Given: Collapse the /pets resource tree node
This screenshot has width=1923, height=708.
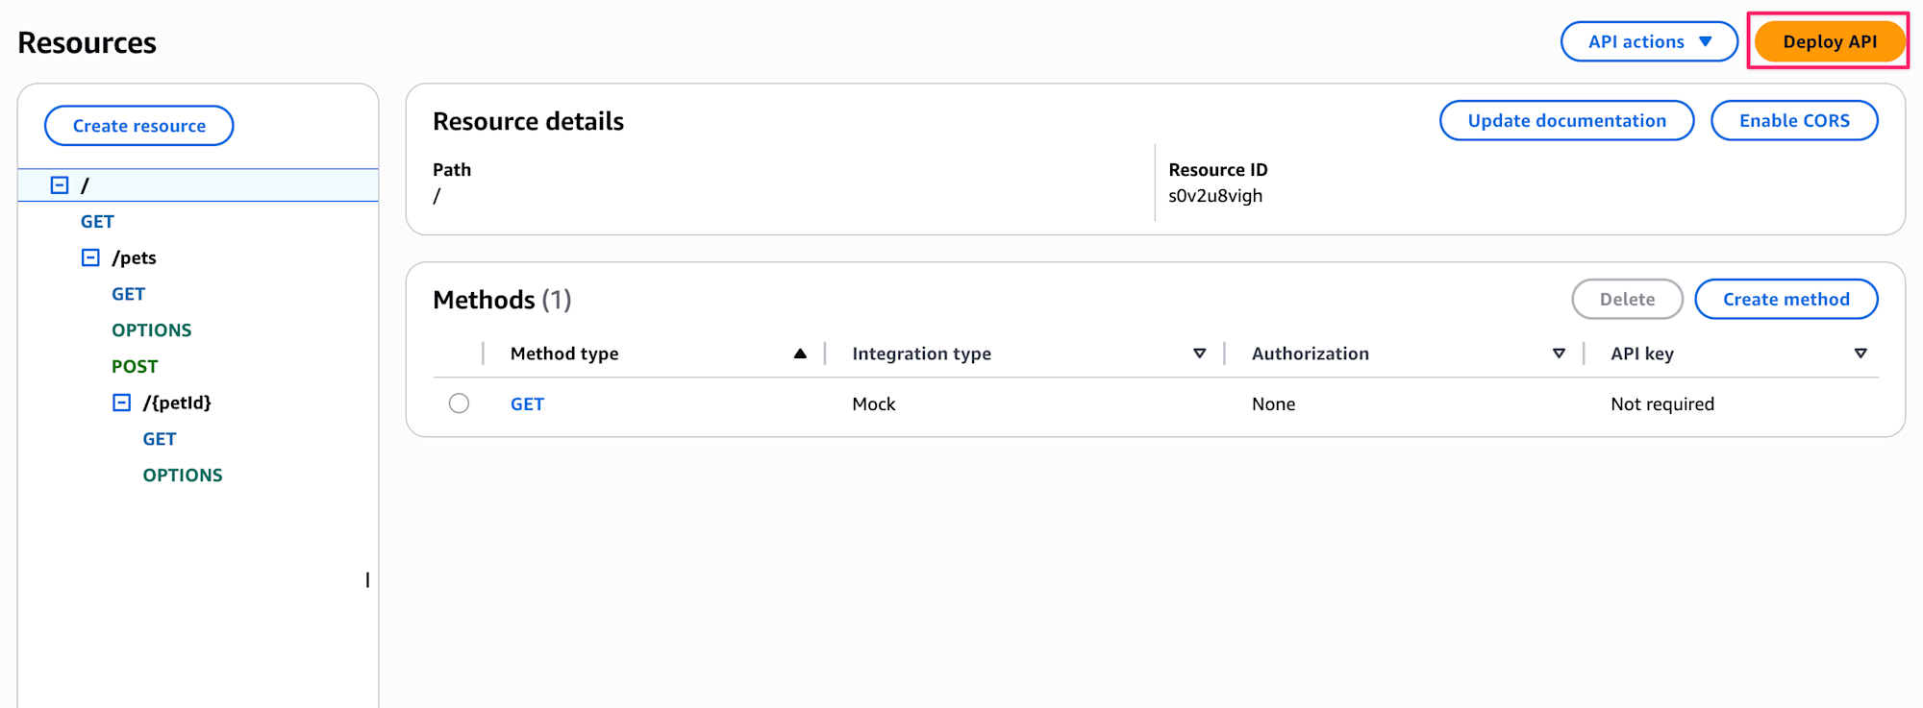Looking at the screenshot, I should [90, 257].
